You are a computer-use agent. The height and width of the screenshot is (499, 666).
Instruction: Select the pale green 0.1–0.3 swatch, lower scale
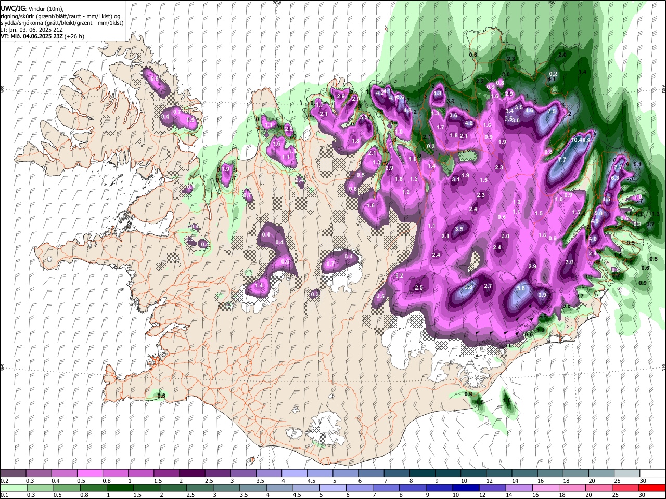(13, 488)
